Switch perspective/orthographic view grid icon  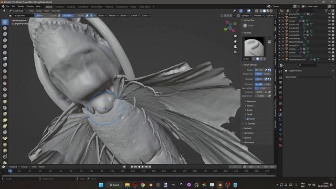tap(235, 51)
